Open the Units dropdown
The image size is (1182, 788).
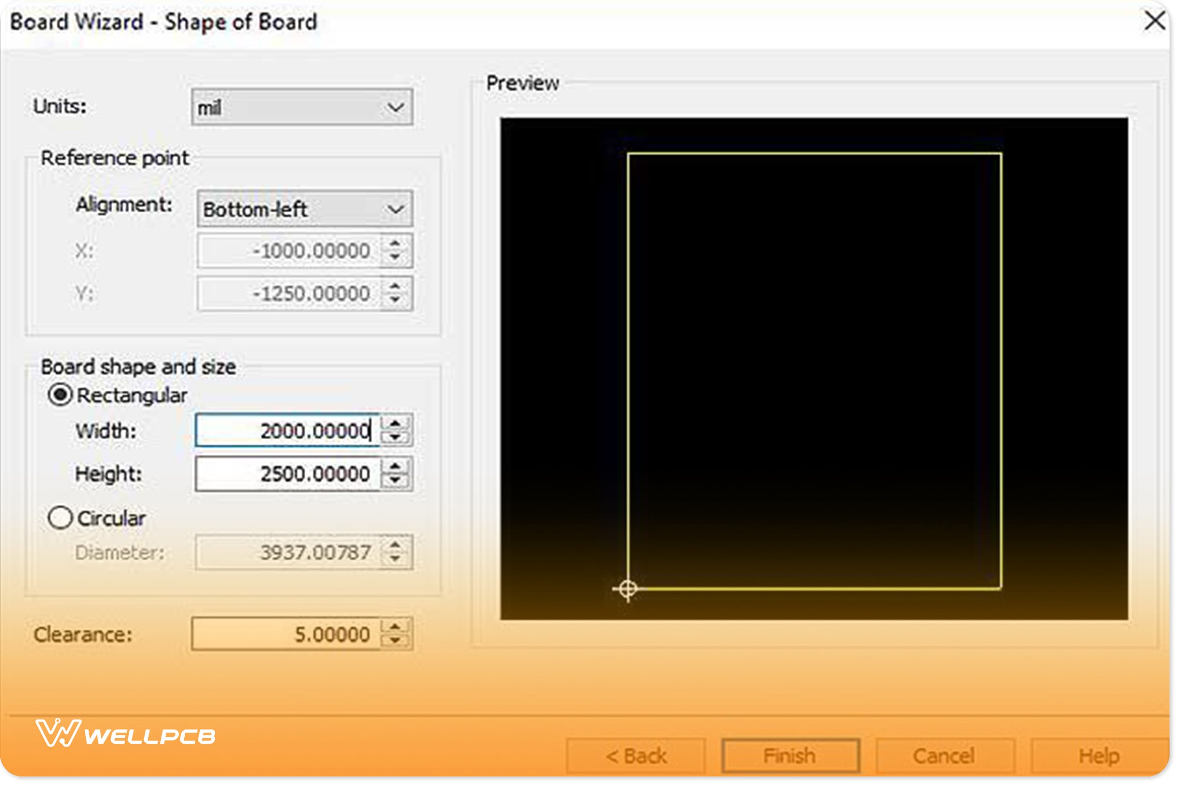(x=397, y=107)
